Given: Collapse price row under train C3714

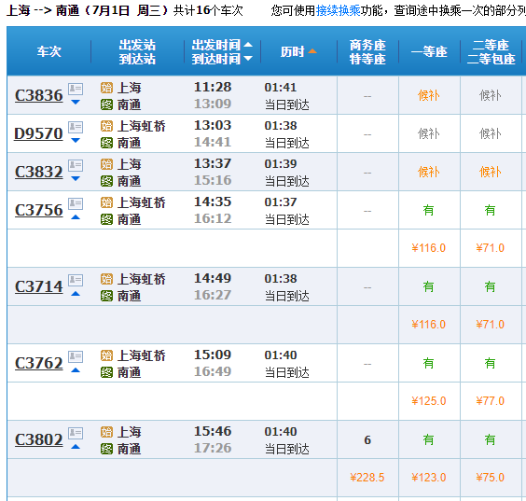Looking at the screenshot, I should coord(76,294).
